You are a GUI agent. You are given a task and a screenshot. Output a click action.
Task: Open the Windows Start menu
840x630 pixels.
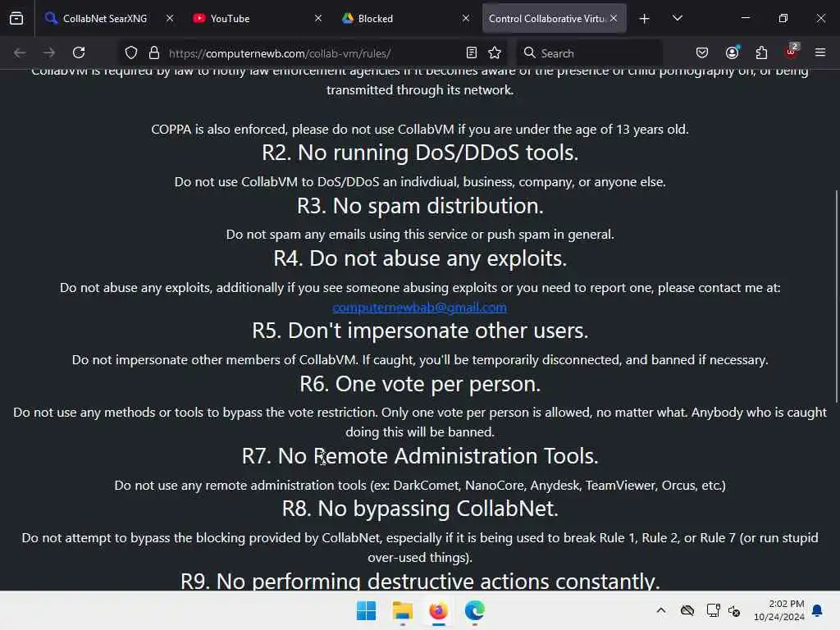click(367, 610)
